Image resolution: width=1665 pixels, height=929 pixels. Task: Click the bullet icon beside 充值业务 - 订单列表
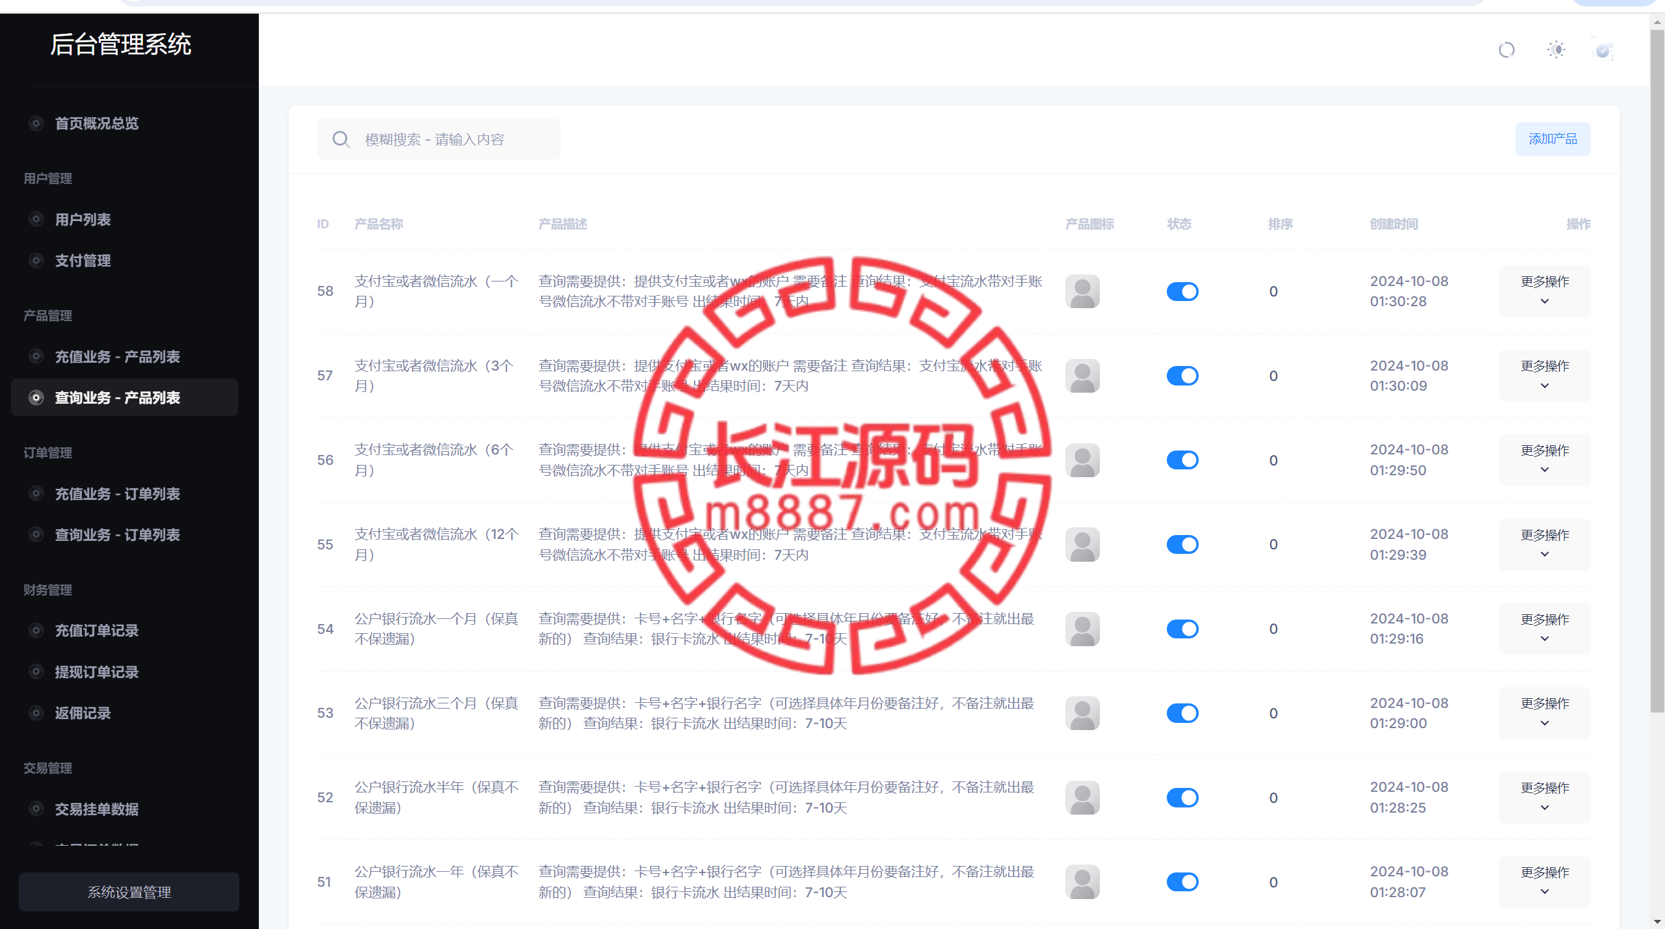(x=36, y=493)
